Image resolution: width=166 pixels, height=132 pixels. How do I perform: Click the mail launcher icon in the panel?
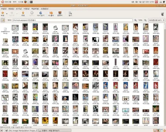tap(28, 2)
